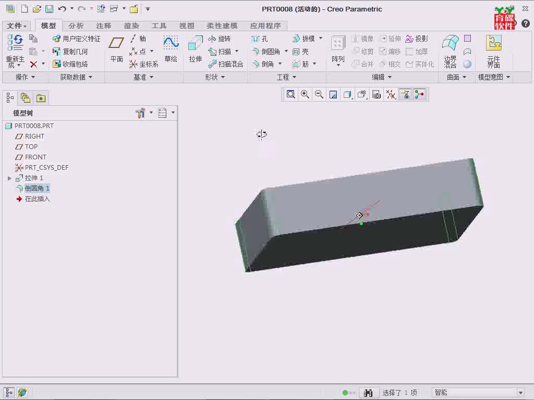Open the 智能 selection filter combo box
Image resolution: width=534 pixels, height=400 pixels.
478,392
